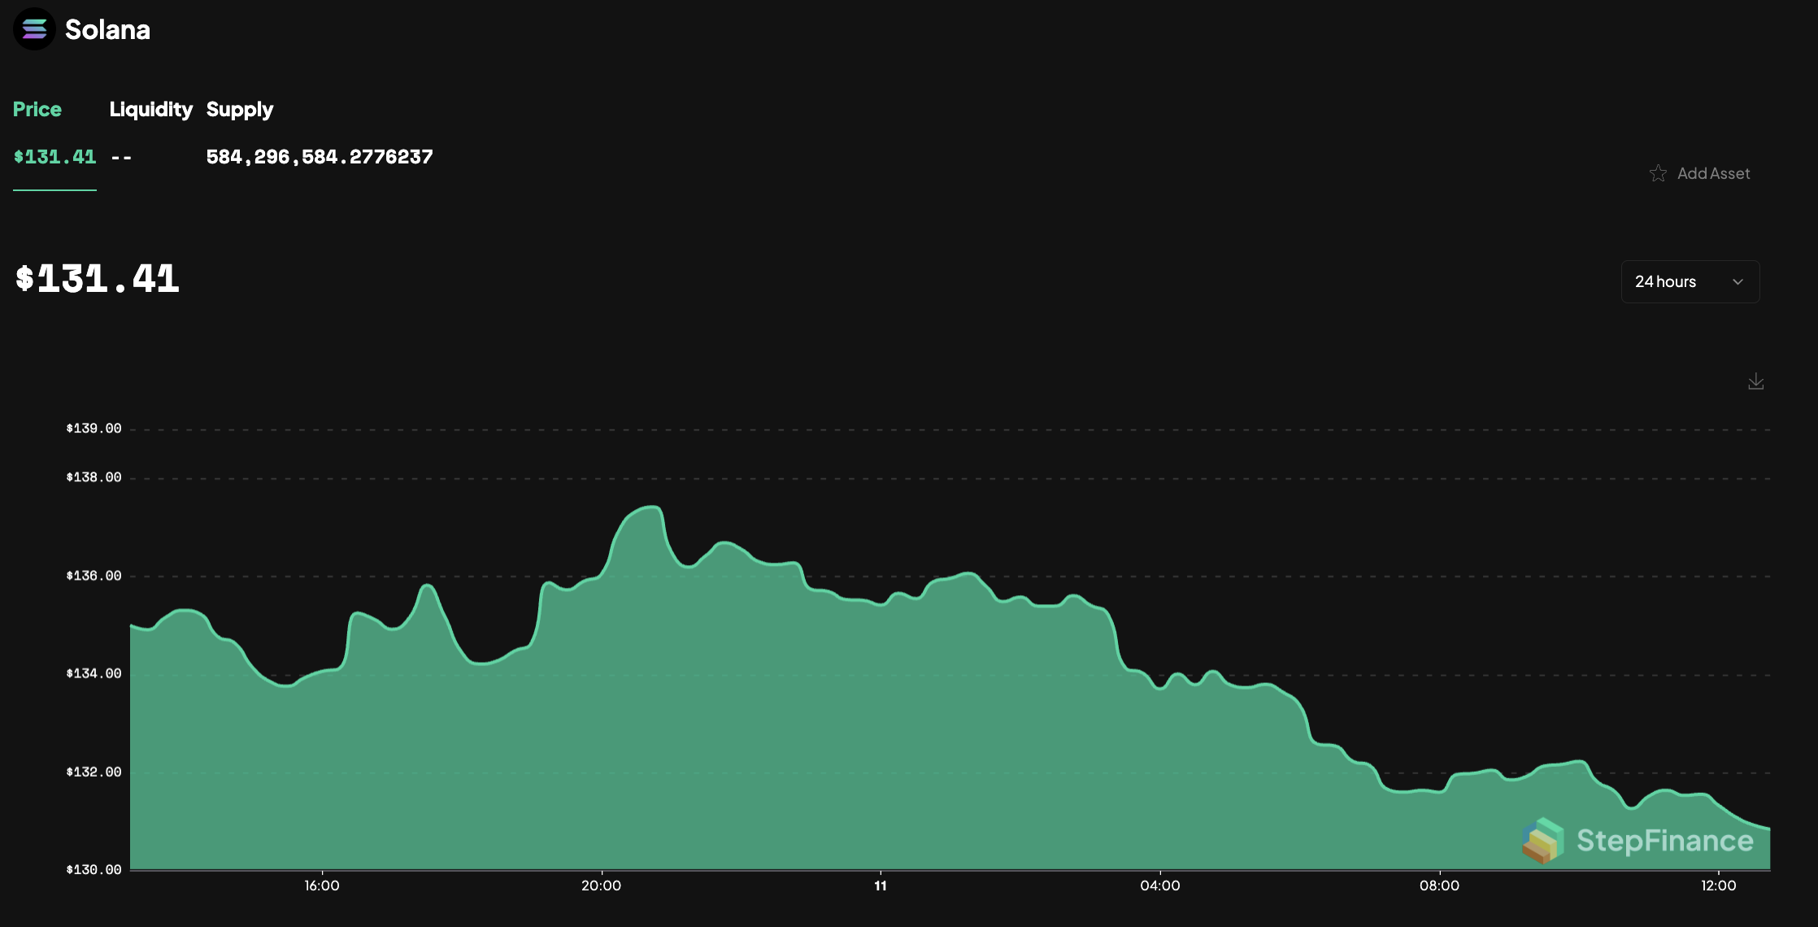This screenshot has height=927, width=1818.
Task: Click the $136.00 y-axis label
Action: coord(94,576)
